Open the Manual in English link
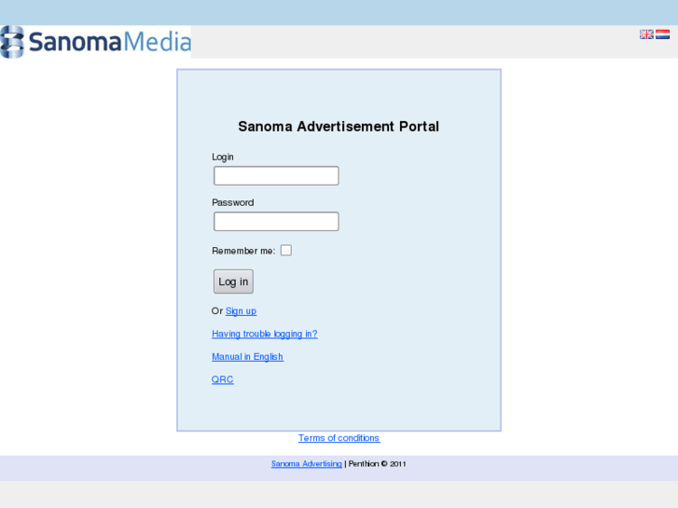This screenshot has width=678, height=508. (248, 357)
